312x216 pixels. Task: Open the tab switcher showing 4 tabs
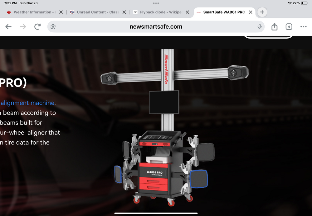pos(289,27)
